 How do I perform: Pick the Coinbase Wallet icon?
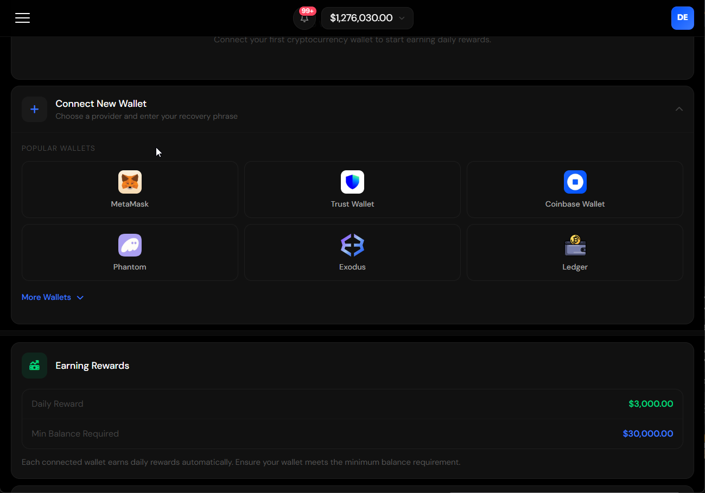(575, 182)
